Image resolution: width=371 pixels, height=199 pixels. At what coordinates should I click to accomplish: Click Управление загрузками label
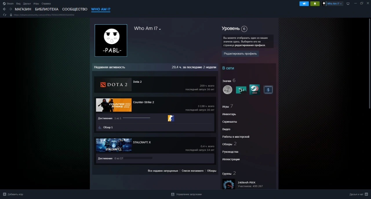coord(189,194)
